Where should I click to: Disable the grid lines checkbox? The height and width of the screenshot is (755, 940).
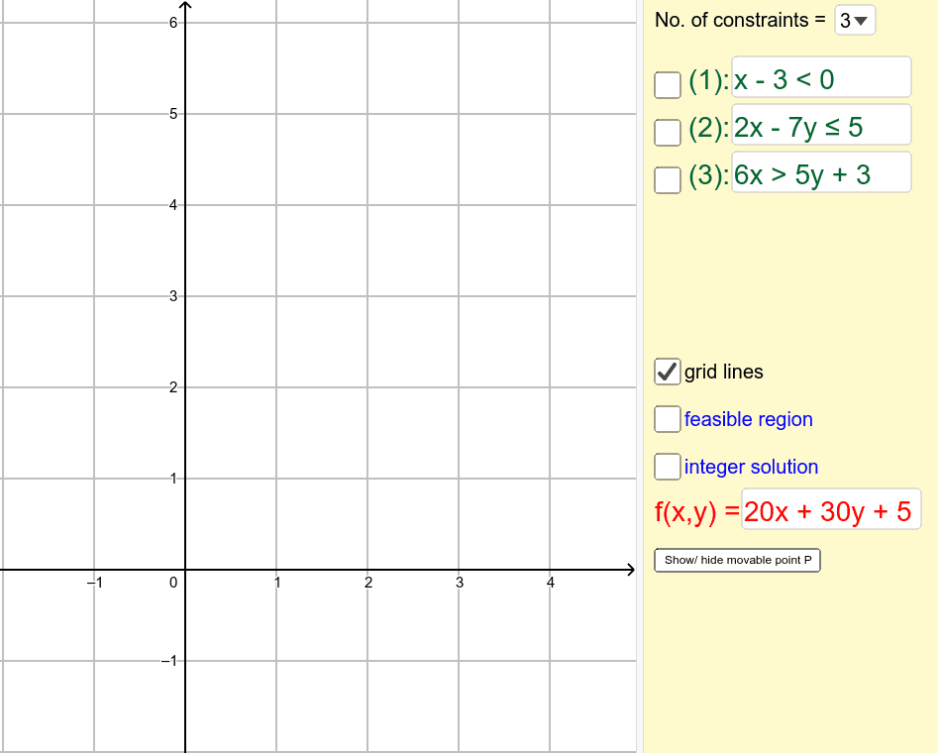point(667,372)
